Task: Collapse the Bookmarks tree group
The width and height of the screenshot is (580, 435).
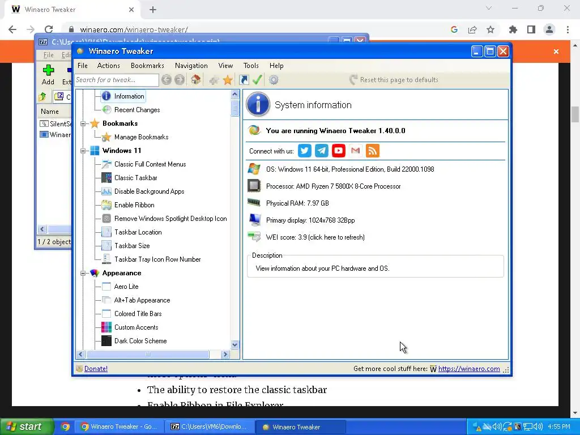Action: click(83, 123)
